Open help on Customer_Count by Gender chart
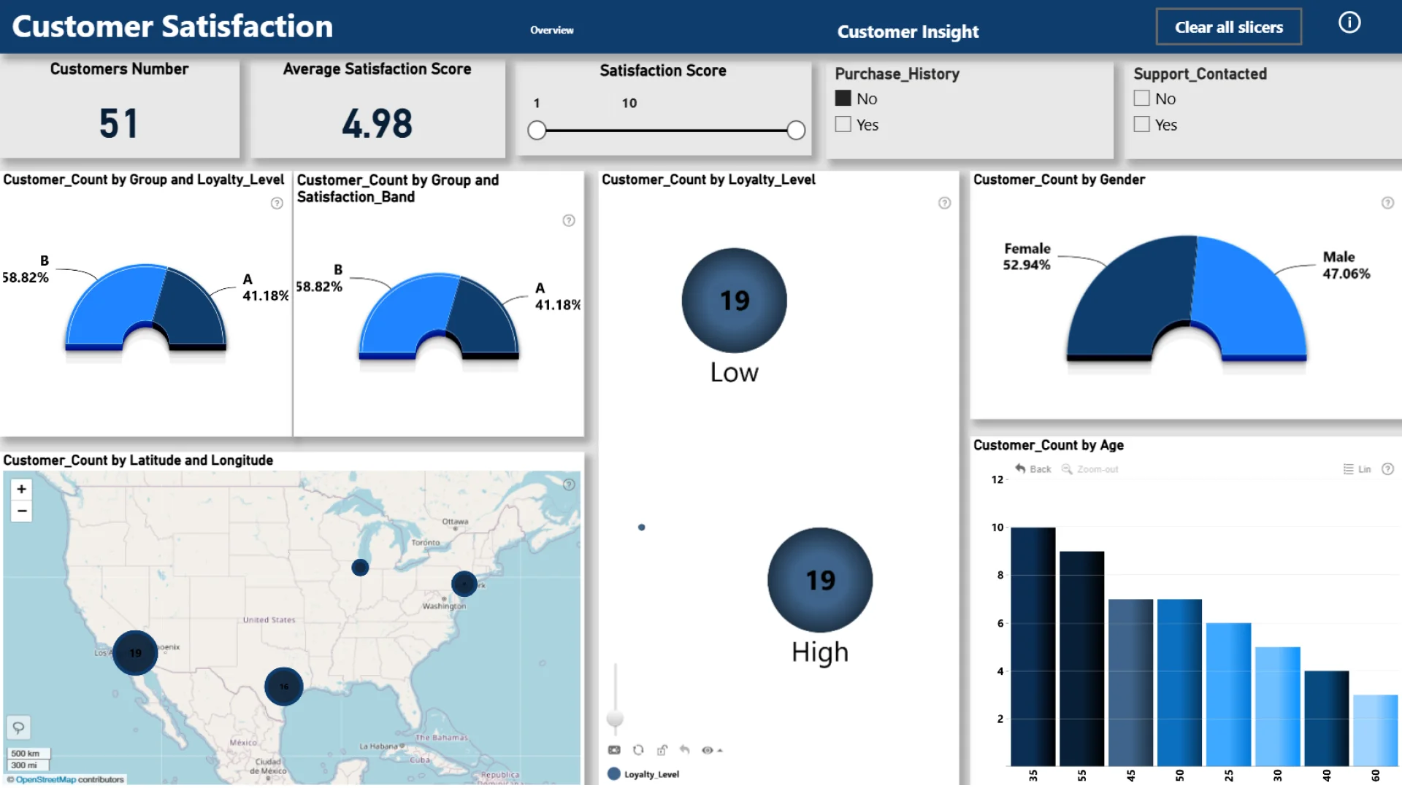The image size is (1402, 788). (1387, 203)
